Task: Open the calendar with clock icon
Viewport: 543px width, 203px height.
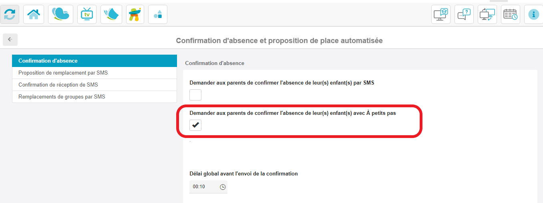Action: click(x=511, y=14)
